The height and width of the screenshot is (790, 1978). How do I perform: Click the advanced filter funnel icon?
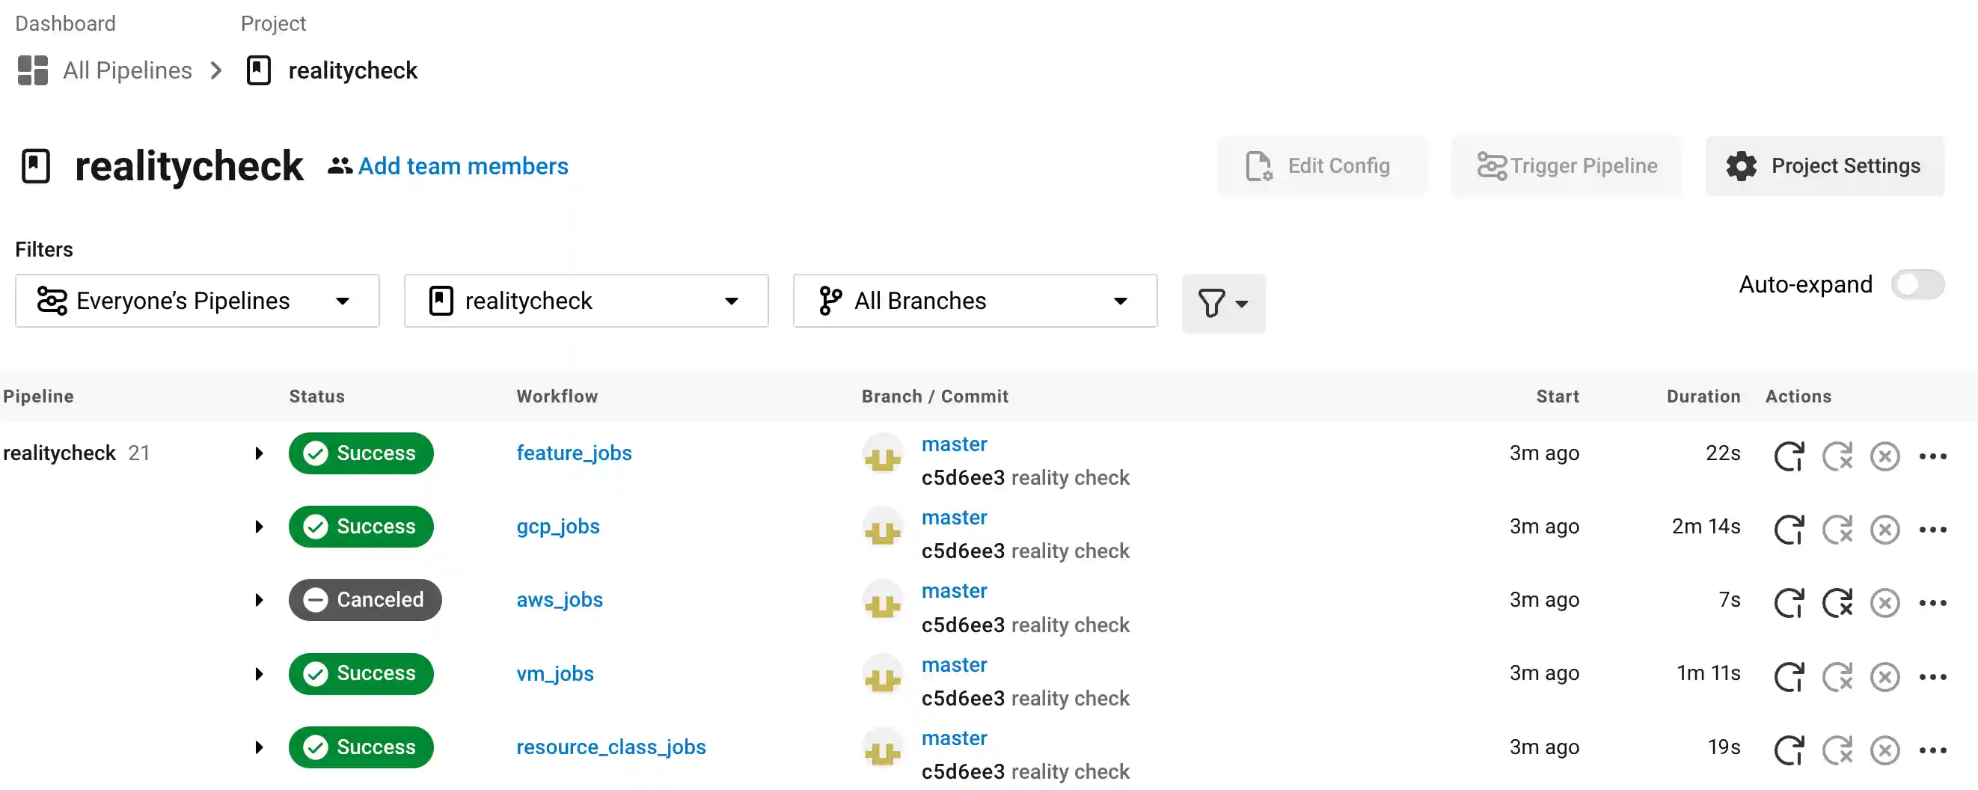(1222, 303)
